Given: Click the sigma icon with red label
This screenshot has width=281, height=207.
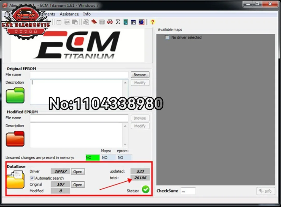Looking at the screenshot, I should pyautogui.click(x=110, y=22).
